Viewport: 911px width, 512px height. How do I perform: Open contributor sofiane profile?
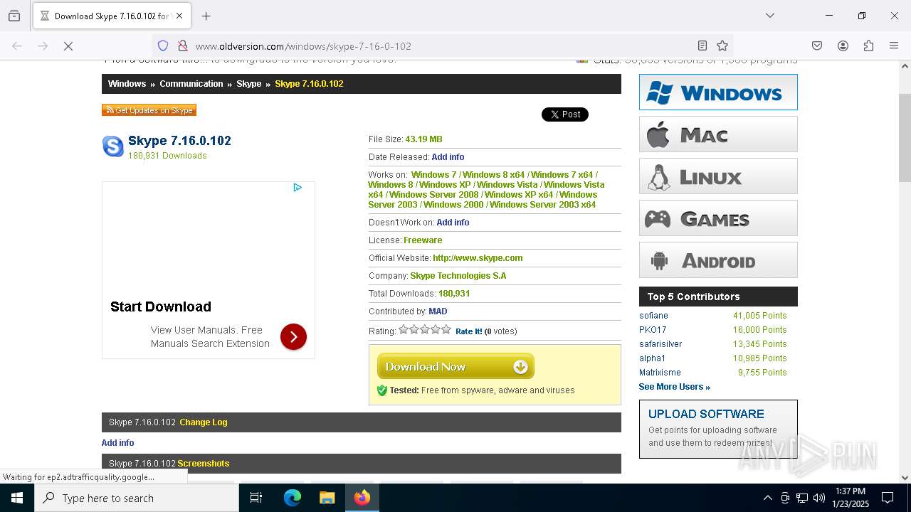tap(653, 316)
